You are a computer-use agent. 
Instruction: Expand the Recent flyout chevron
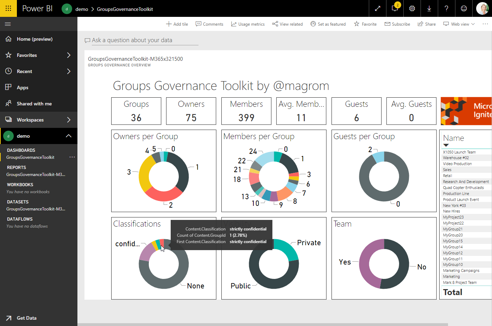(x=69, y=71)
